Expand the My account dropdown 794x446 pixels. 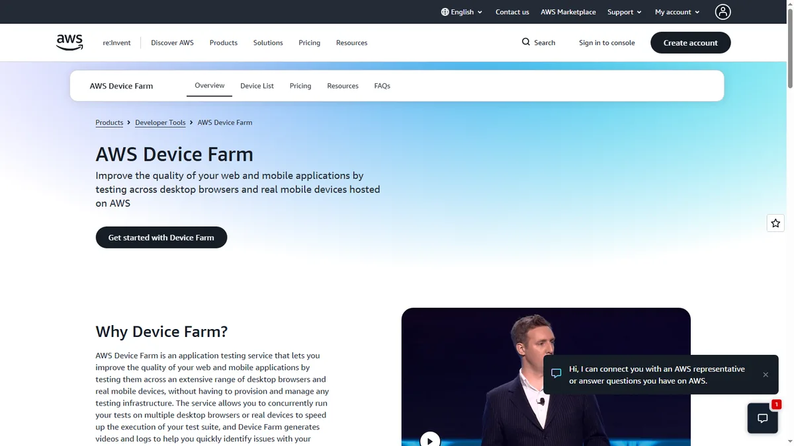point(678,12)
